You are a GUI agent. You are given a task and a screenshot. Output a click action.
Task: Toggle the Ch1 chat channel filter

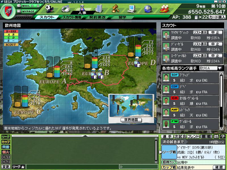[6, 157]
